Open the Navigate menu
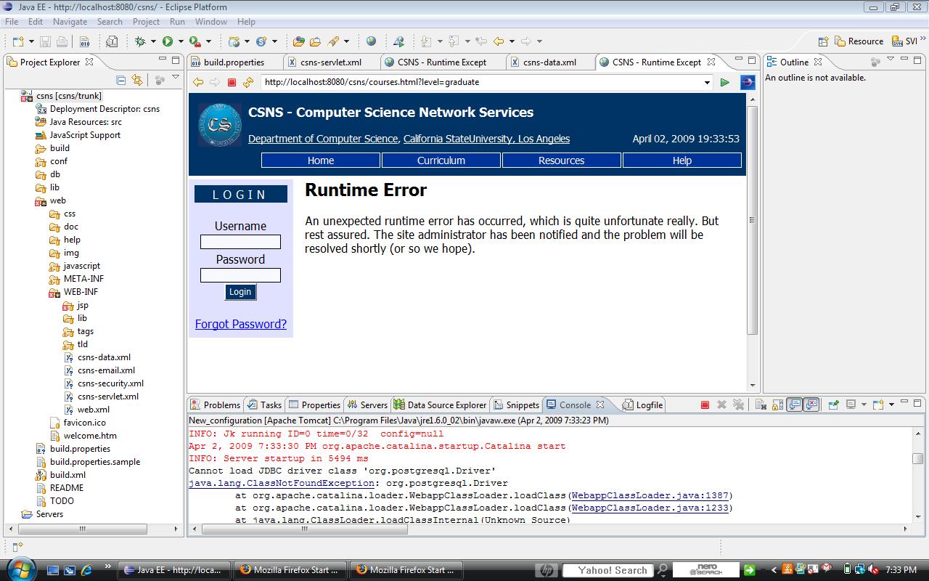Image resolution: width=929 pixels, height=581 pixels. 70,22
